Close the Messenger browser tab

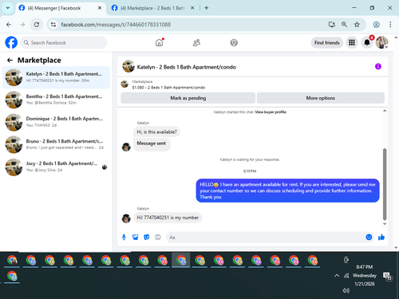tap(100, 8)
